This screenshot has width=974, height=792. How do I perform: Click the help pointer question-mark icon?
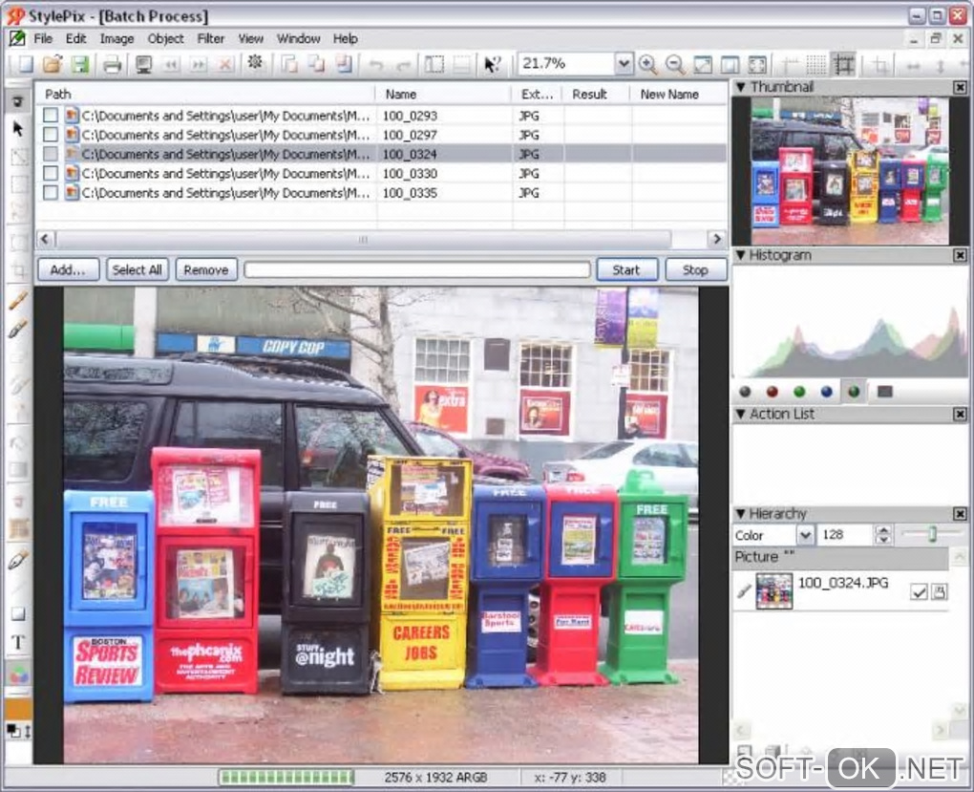pos(493,64)
